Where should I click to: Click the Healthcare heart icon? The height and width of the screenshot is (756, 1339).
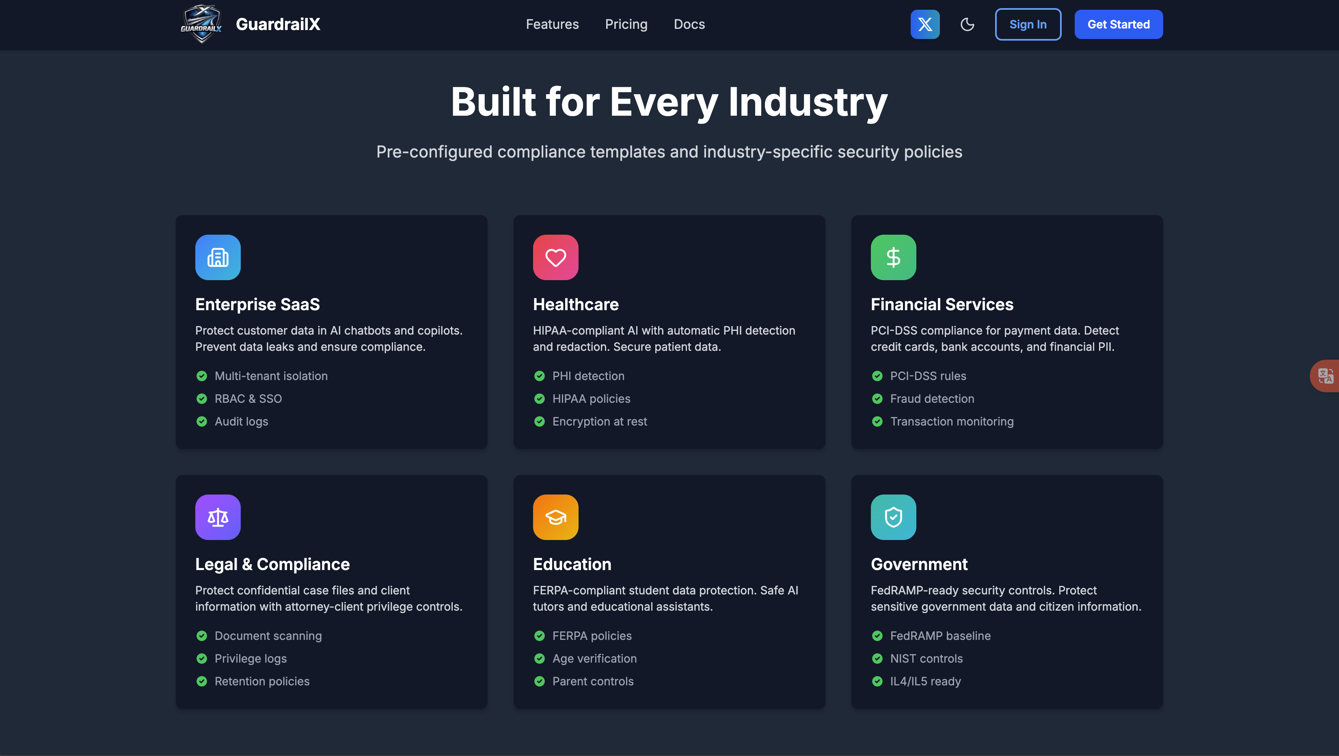555,257
